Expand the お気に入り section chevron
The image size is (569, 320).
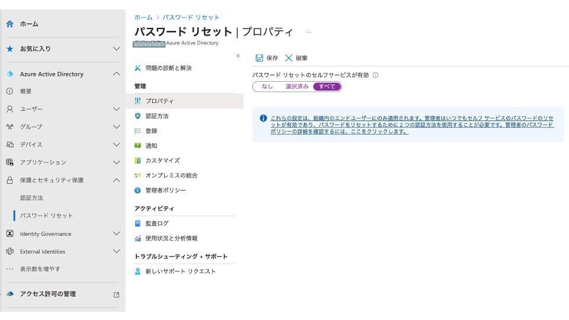click(x=116, y=49)
